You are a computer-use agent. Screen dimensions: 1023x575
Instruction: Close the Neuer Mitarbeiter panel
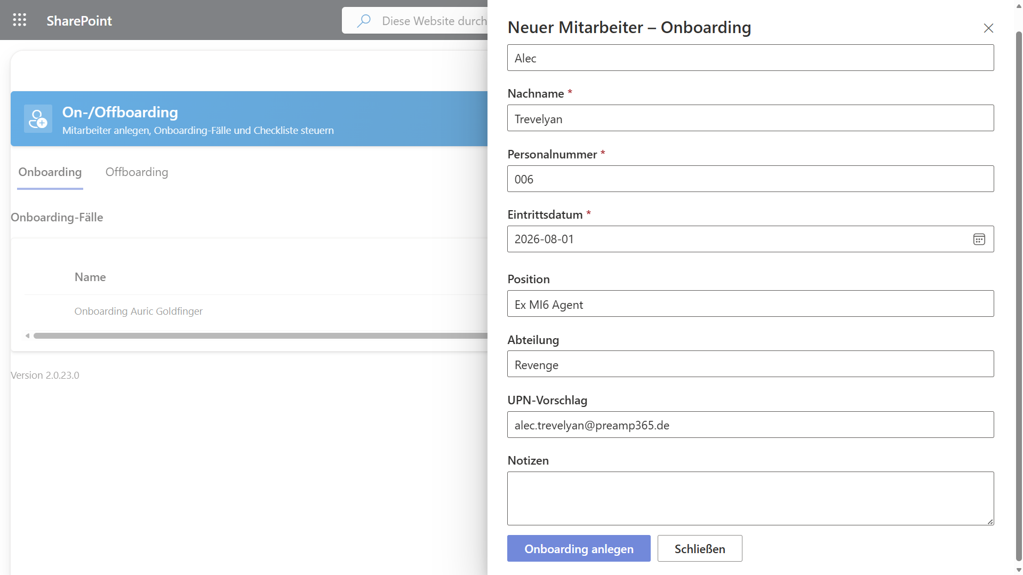point(988,28)
